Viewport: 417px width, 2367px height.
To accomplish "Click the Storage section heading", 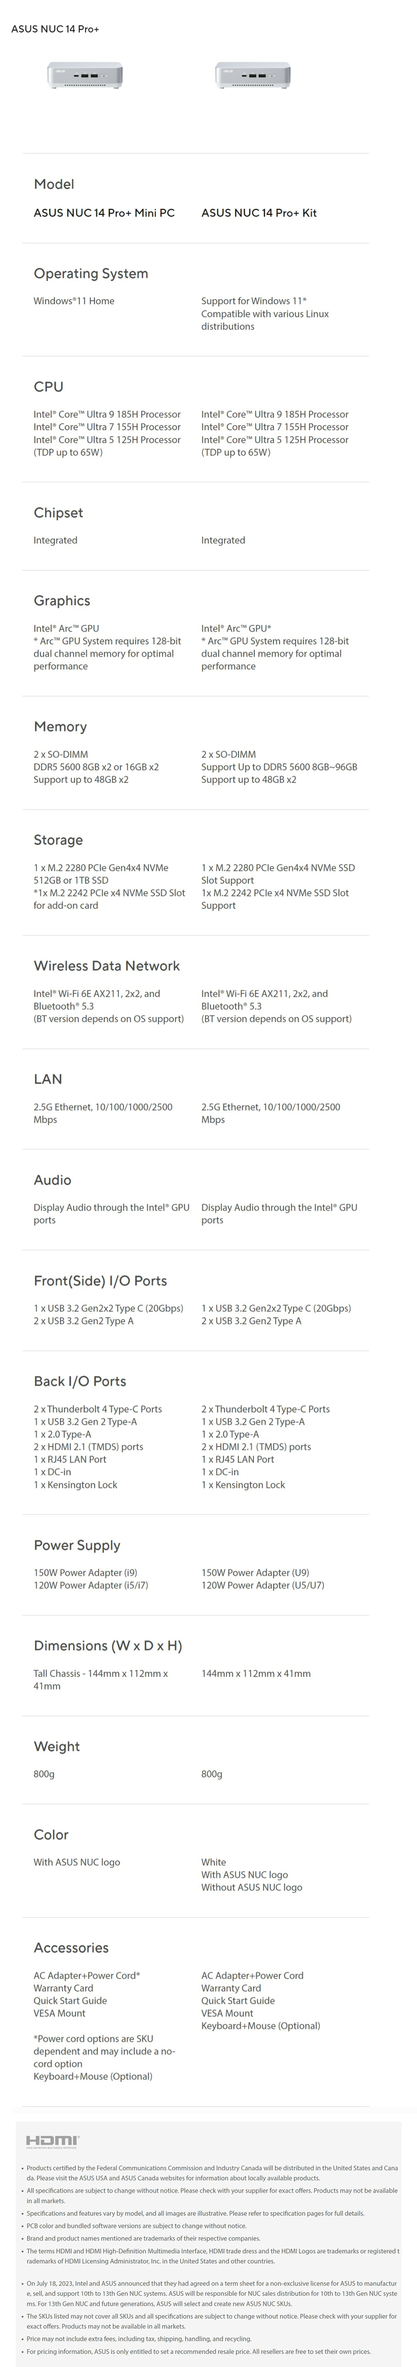I will click(59, 841).
